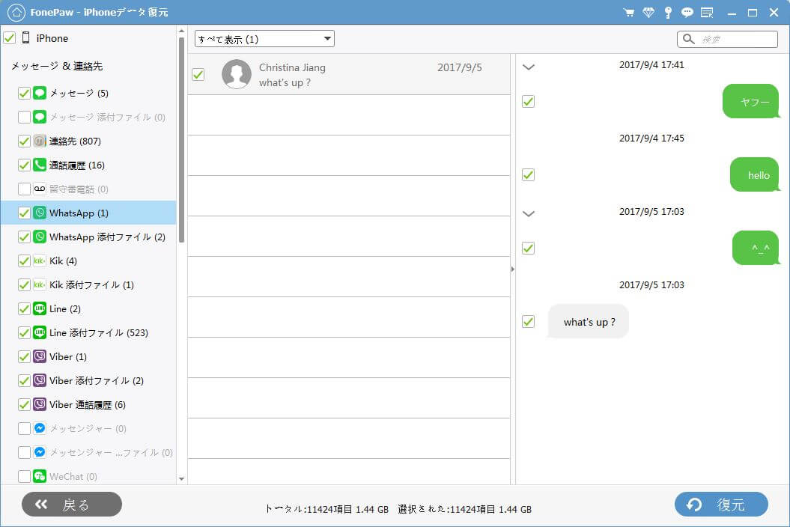Click the Kik (4) icon

[x=40, y=261]
